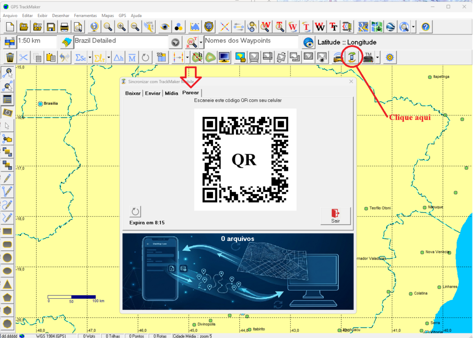Refresh the QR code with reload button
The height and width of the screenshot is (338, 473).
point(135,211)
